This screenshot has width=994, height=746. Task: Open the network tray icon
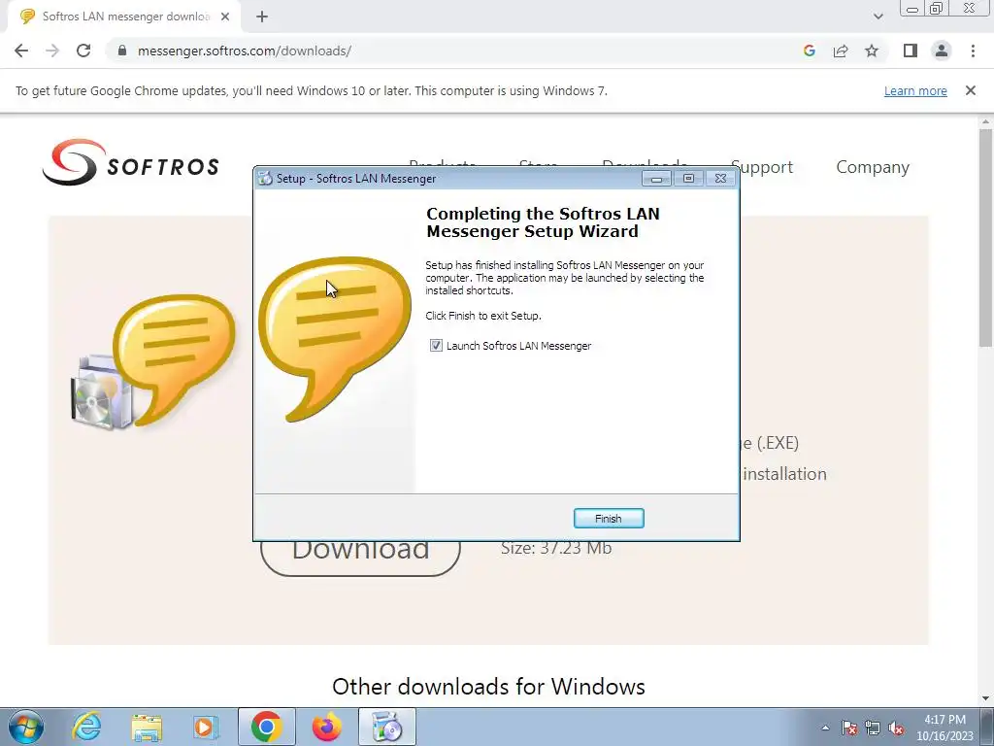873,728
